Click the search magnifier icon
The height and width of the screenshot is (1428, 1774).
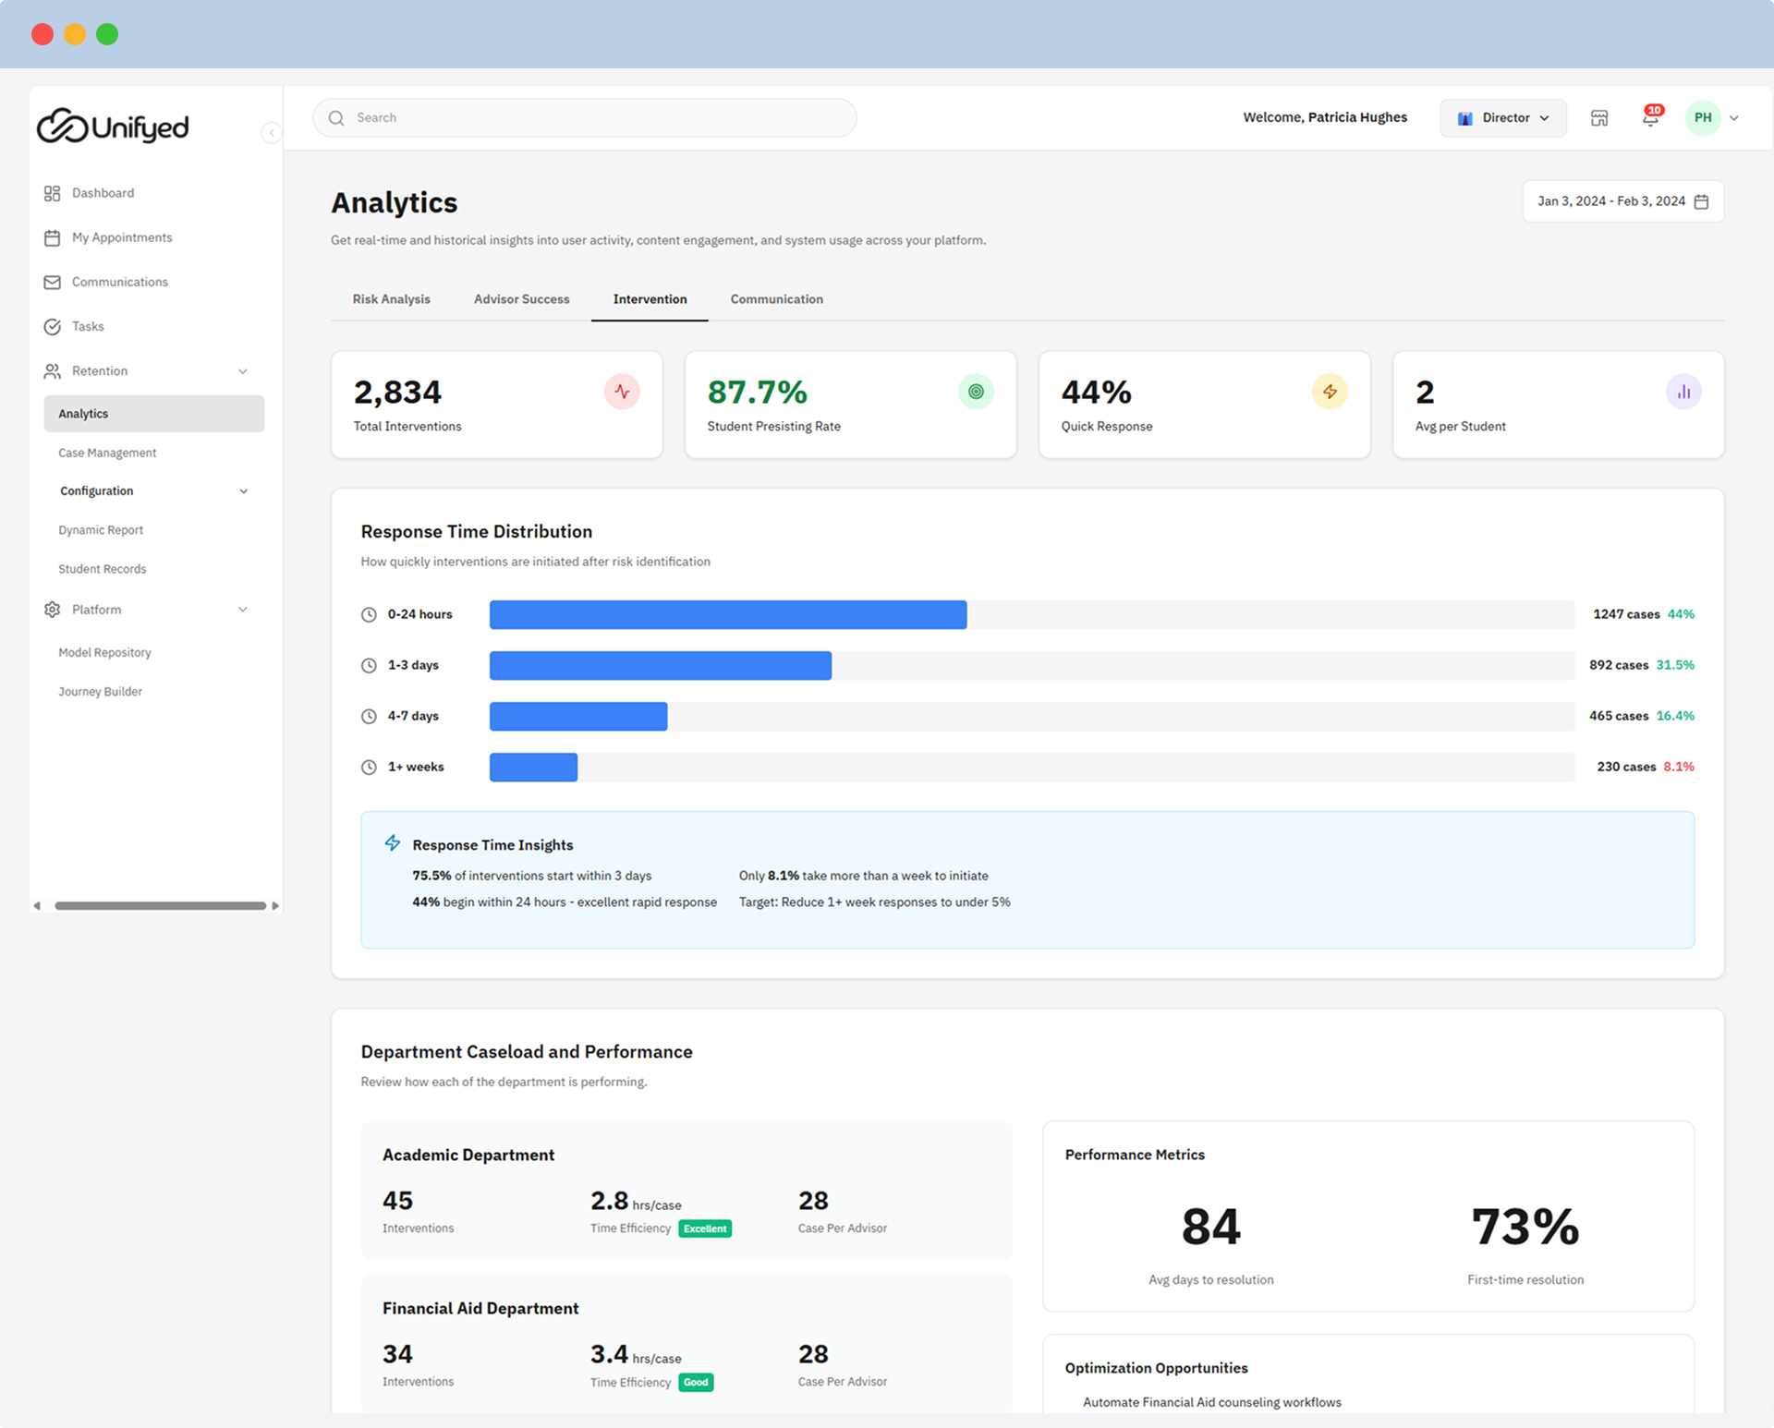(x=336, y=118)
